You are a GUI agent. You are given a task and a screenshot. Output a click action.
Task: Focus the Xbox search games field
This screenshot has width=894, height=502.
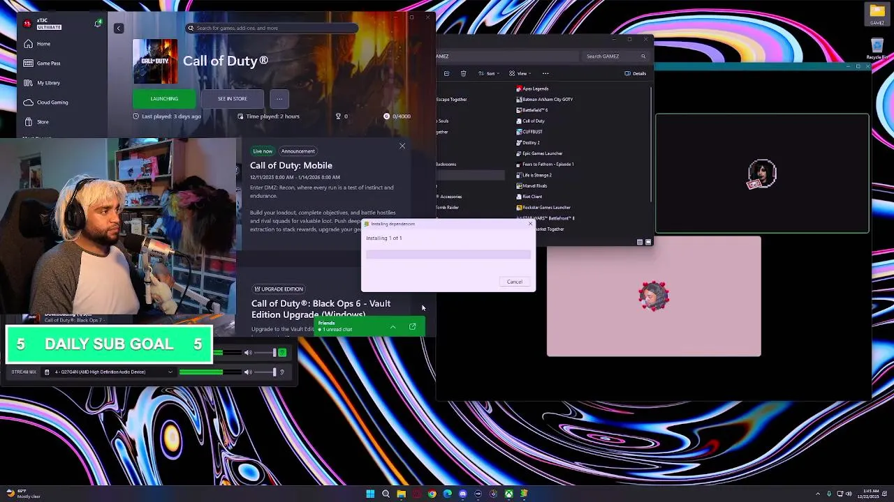(x=272, y=28)
